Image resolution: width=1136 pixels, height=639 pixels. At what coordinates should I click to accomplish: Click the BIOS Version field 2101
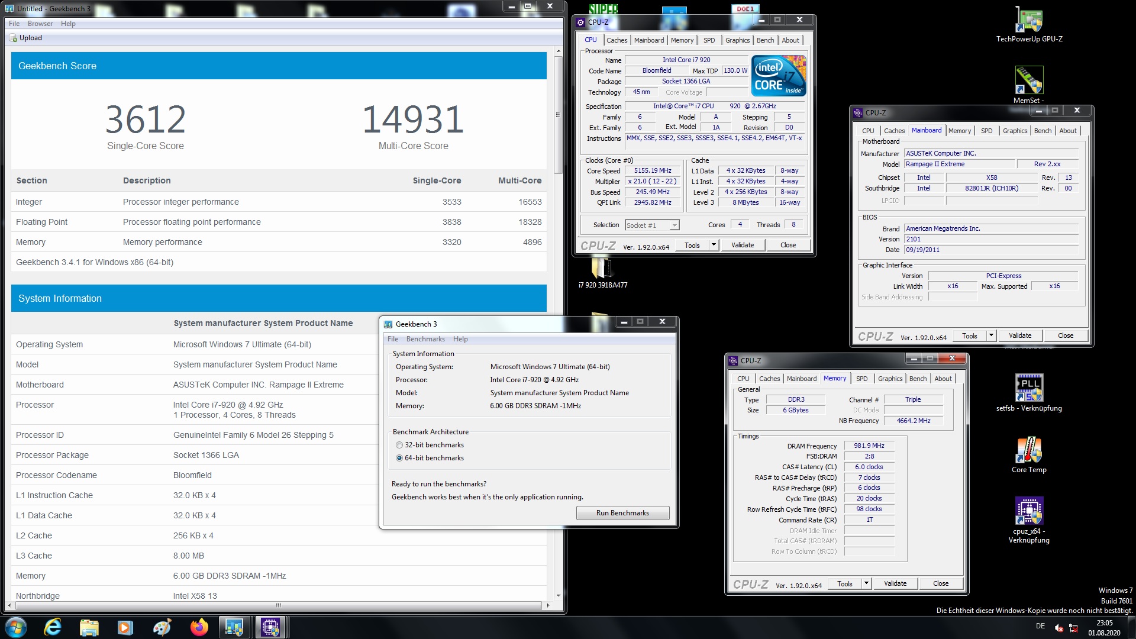coord(991,239)
